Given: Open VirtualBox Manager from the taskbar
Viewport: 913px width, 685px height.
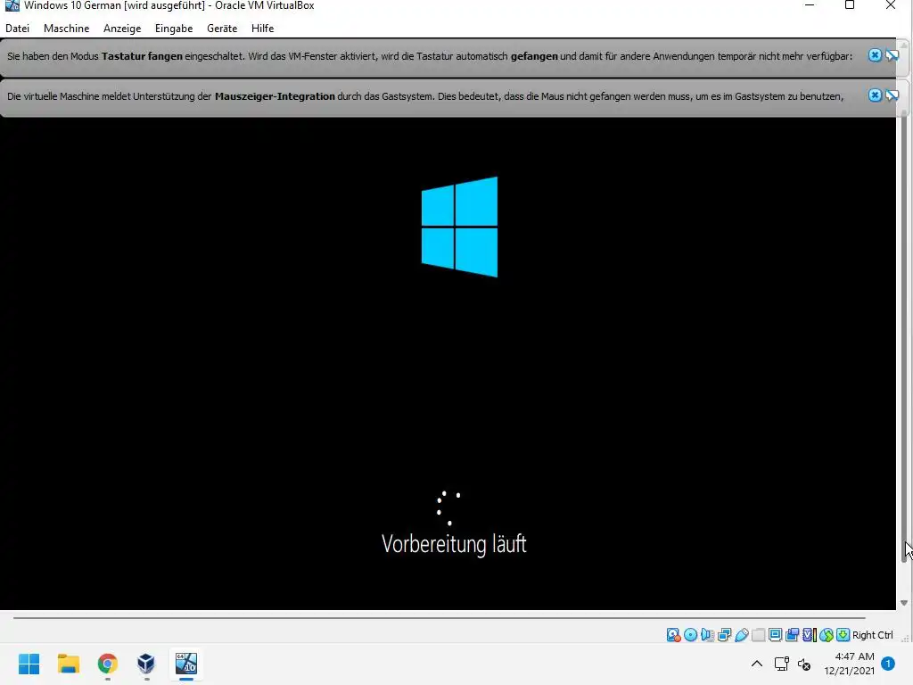Looking at the screenshot, I should 146,664.
